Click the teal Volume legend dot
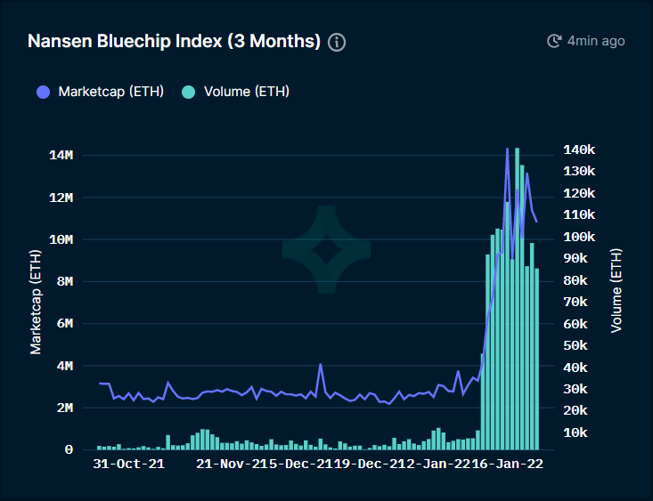The width and height of the screenshot is (653, 501). coord(188,92)
